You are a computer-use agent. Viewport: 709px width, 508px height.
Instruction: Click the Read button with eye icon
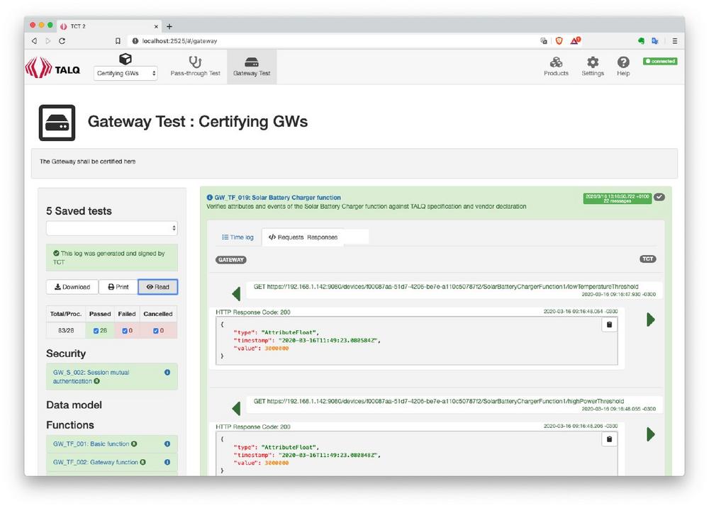158,287
